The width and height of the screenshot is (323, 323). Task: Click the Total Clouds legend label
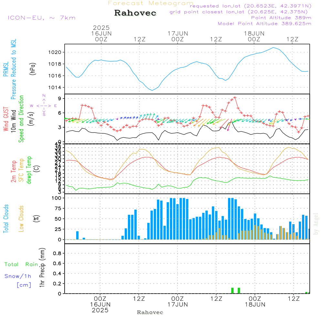click(x=6, y=219)
